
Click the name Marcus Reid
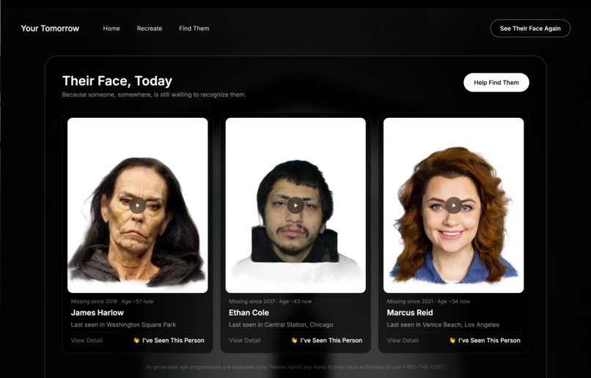410,313
